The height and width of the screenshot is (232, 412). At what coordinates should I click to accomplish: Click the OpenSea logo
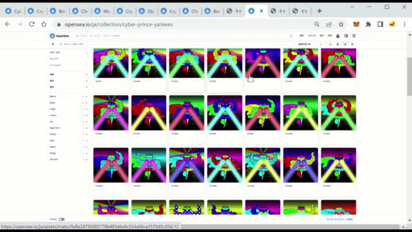(x=59, y=36)
